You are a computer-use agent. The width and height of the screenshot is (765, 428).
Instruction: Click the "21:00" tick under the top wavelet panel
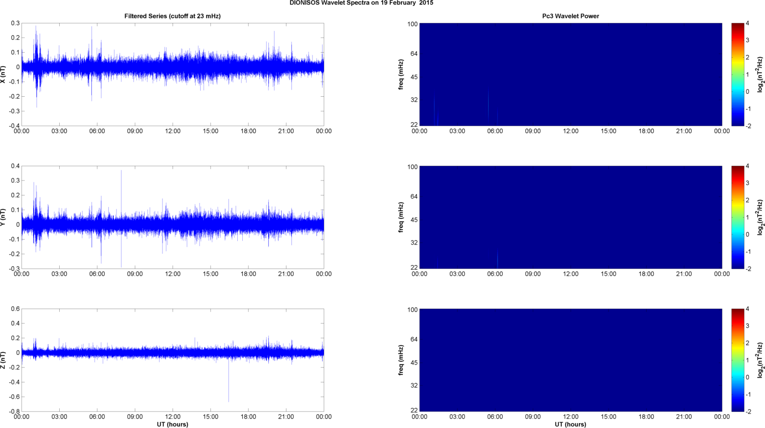click(684, 131)
